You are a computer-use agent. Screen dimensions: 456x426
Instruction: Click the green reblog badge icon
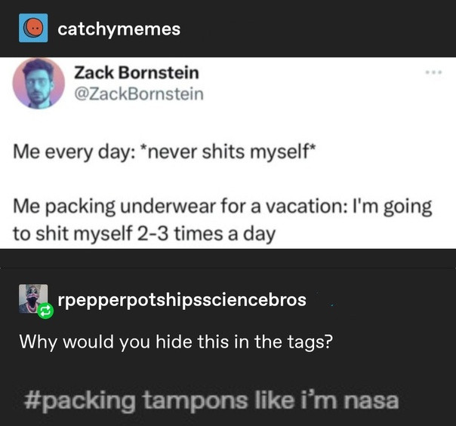[x=45, y=311]
